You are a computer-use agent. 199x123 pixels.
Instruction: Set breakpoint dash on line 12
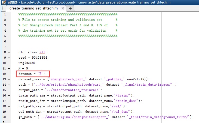pyautogui.click(x=9, y=74)
